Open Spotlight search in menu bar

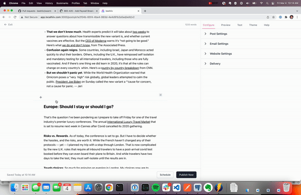[267, 3]
